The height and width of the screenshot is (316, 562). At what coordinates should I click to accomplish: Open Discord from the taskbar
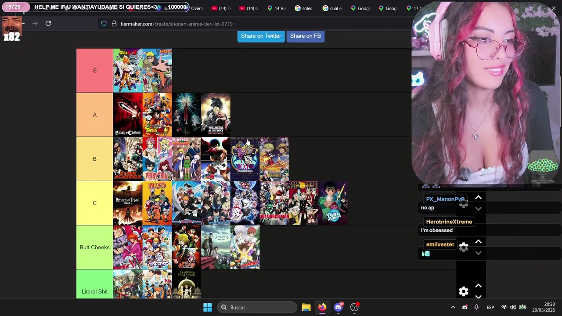[339, 307]
